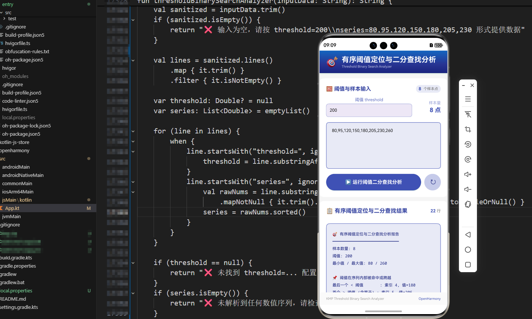Rotate emulator screen counterclockwise
This screenshot has height=319, width=532.
point(468,144)
